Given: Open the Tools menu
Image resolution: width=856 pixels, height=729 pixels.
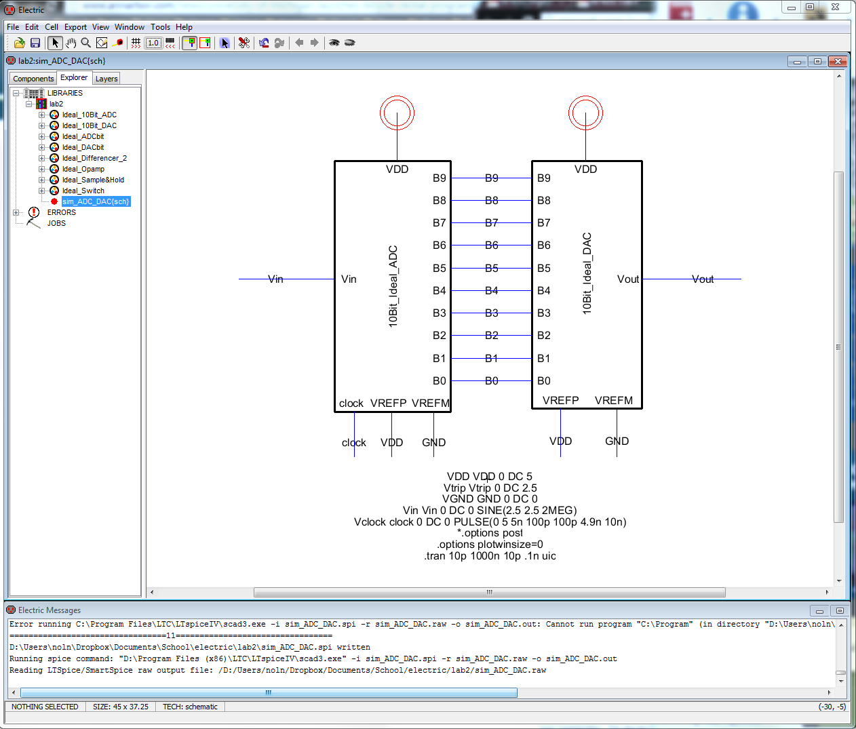Looking at the screenshot, I should point(160,27).
